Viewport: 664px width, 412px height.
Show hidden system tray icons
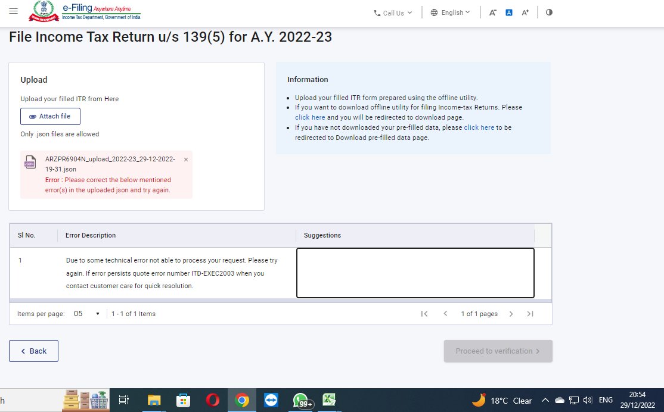tap(545, 400)
